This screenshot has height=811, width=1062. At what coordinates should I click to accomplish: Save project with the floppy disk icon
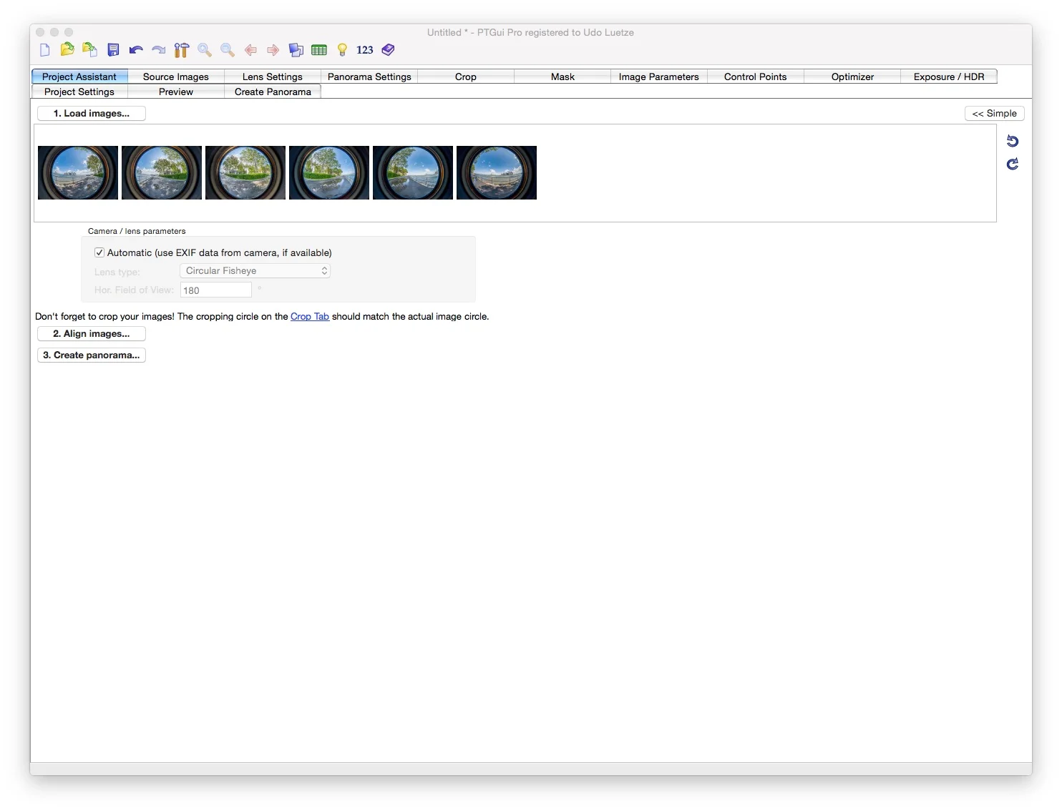[113, 50]
